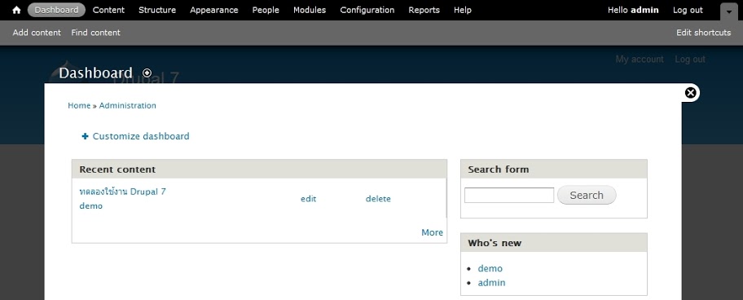Viewport: 743px width, 300px height.
Task: Open the Help menu
Action: (x=463, y=10)
